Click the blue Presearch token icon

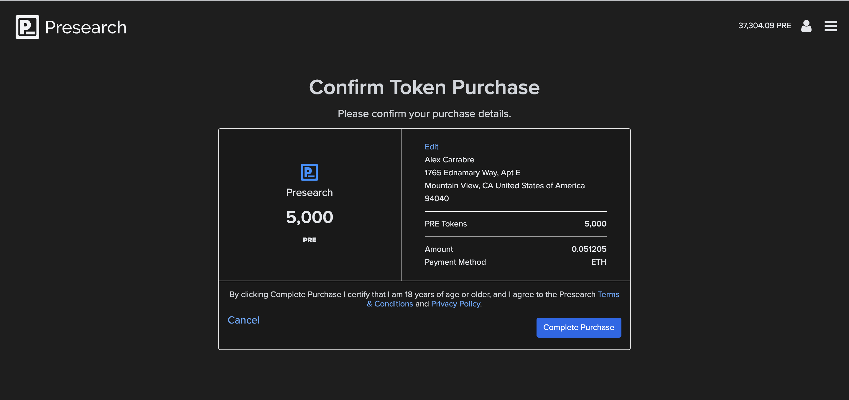(309, 172)
